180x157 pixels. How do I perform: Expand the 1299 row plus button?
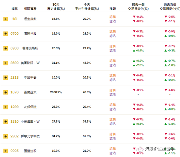pos(6,107)
